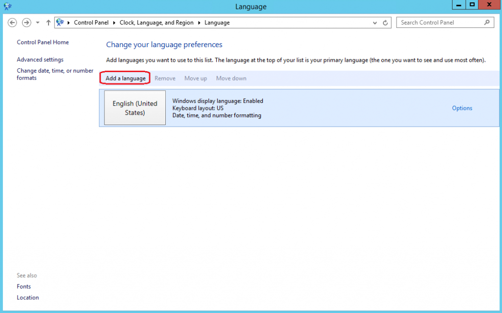Open the recent locations dropdown arrow
The width and height of the screenshot is (502, 313).
38,23
